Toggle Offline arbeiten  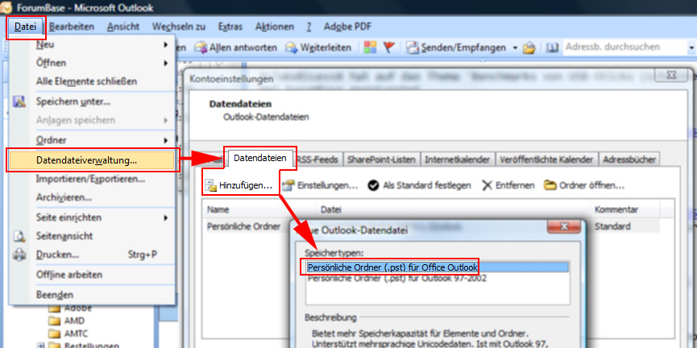(x=69, y=275)
